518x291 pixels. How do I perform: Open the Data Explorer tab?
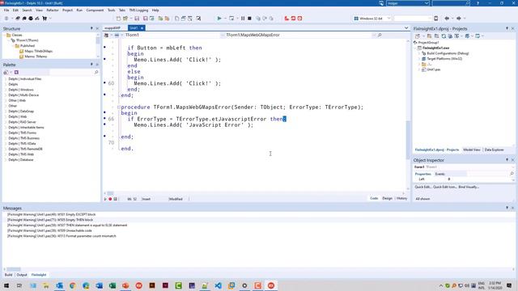[495, 150]
